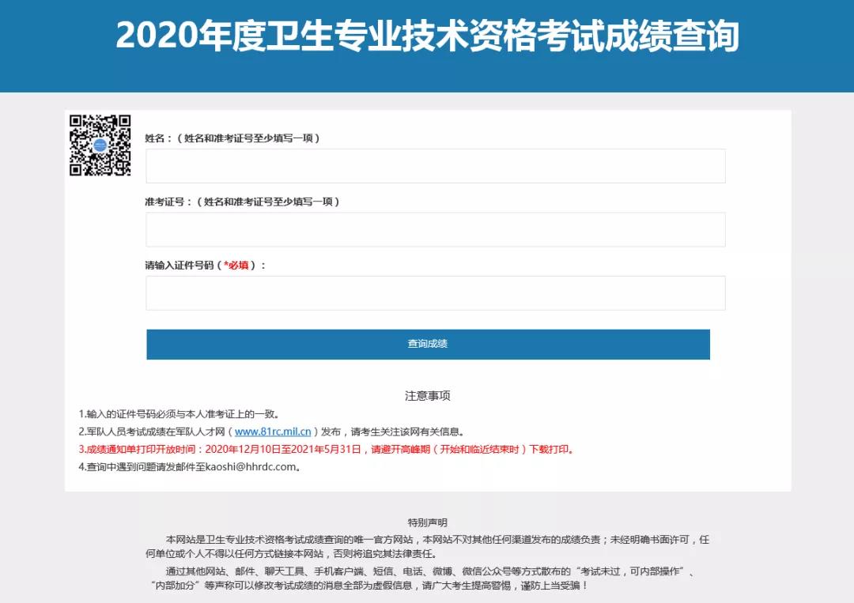The image size is (854, 603).
Task: Click the 查询成绩 query button
Action: coord(427,344)
